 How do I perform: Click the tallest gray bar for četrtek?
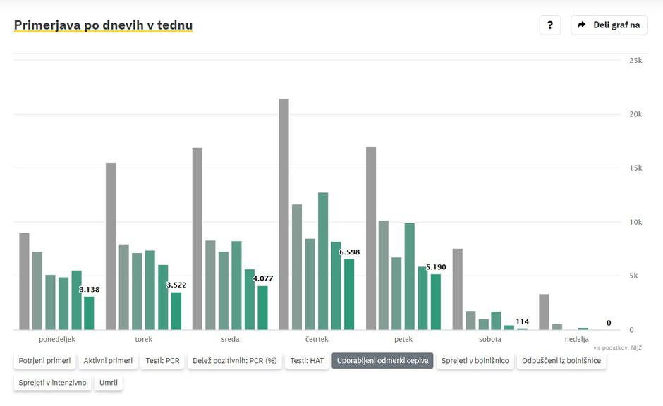coord(284,214)
